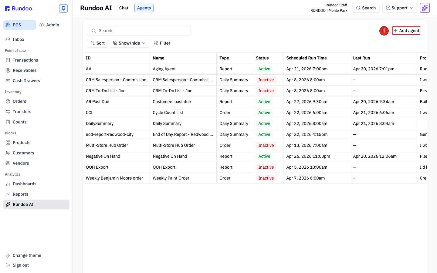
Task: Open 'Customers past due' agent
Action: (183, 102)
